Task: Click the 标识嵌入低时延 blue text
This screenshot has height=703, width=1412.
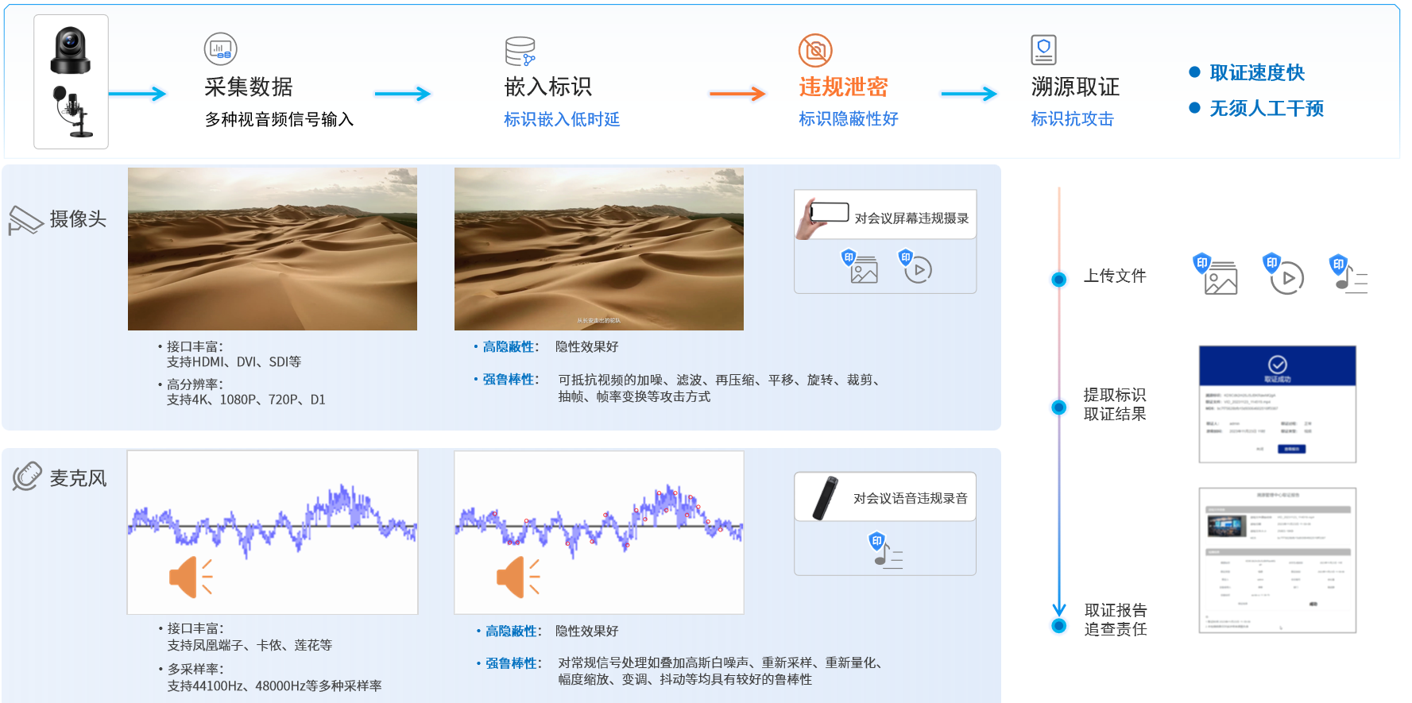Action: click(x=562, y=119)
